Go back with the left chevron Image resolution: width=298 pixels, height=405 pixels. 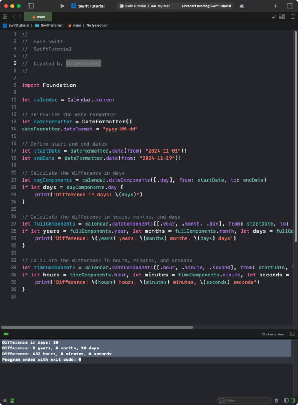tap(14, 17)
